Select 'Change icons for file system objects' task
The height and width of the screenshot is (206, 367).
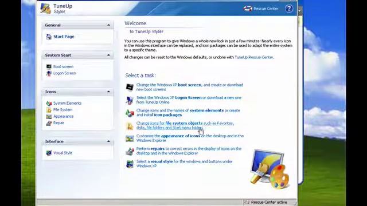coord(185,126)
